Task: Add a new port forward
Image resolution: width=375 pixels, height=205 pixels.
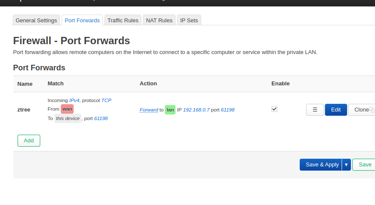Action: [x=29, y=141]
